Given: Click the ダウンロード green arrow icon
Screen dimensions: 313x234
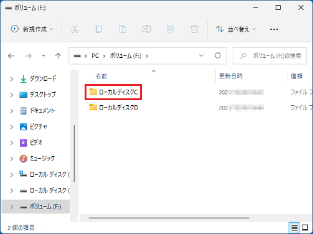Looking at the screenshot, I should pos(24,79).
